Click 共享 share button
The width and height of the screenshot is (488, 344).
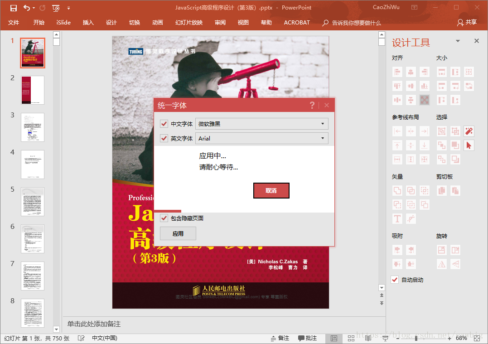[x=467, y=22]
